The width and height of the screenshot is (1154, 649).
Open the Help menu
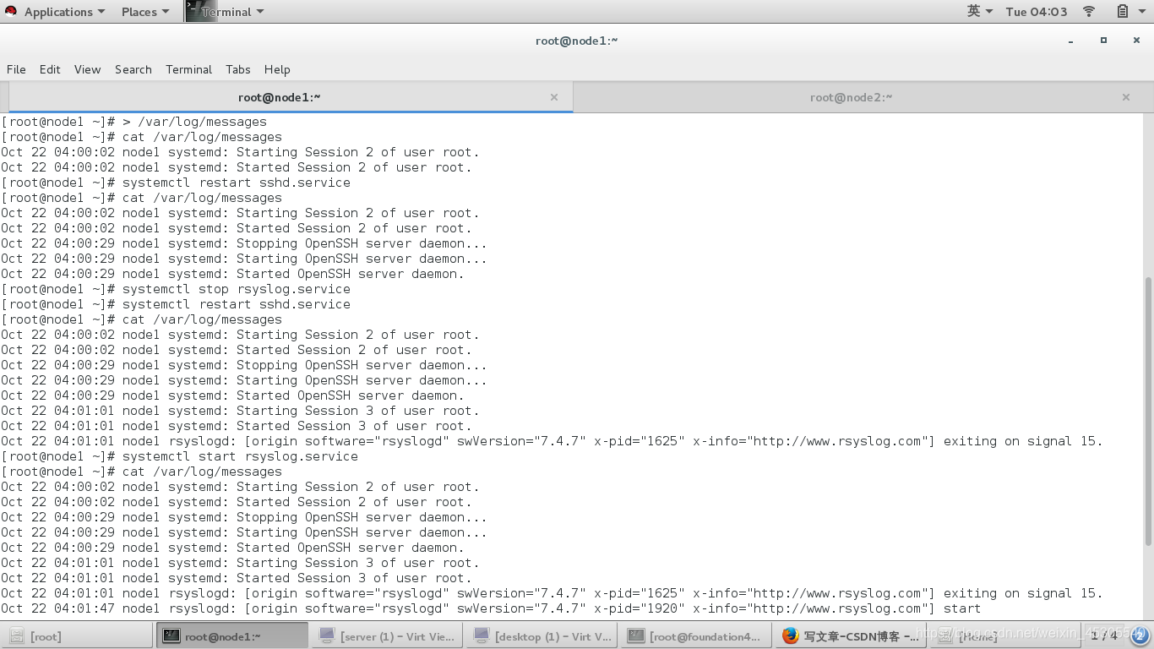click(277, 69)
